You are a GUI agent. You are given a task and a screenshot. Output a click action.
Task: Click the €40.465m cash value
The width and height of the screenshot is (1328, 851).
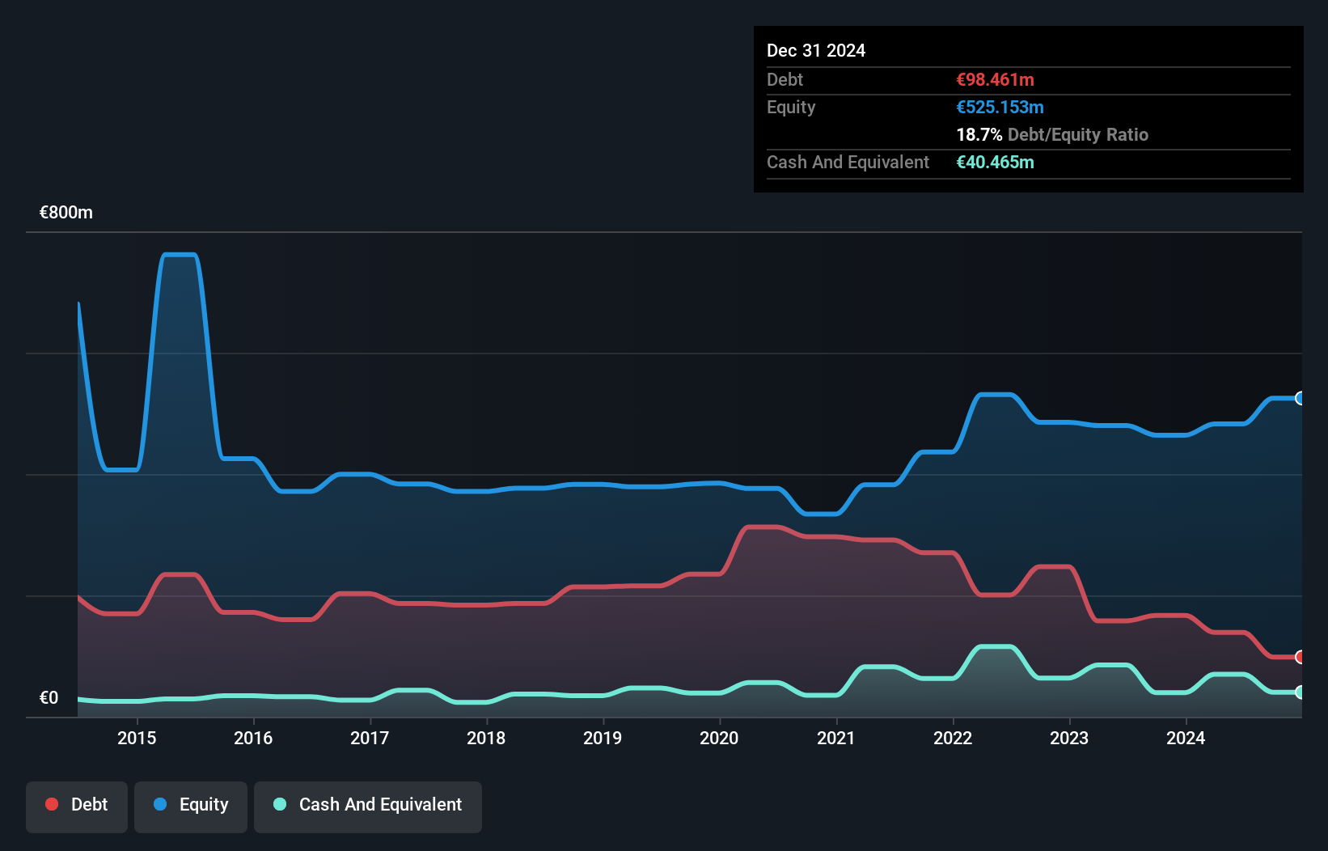[x=996, y=162]
